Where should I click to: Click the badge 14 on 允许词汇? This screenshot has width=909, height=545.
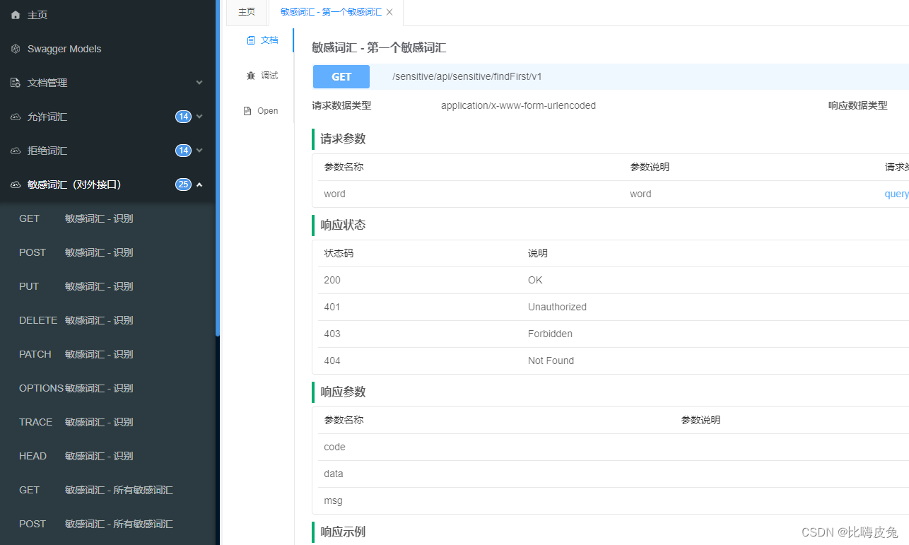pyautogui.click(x=183, y=117)
